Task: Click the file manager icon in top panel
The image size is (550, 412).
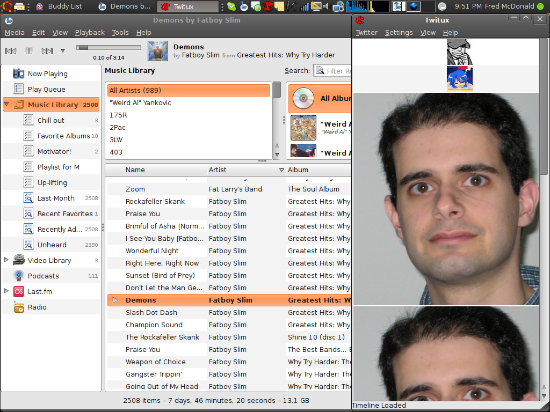Action: coord(20,6)
